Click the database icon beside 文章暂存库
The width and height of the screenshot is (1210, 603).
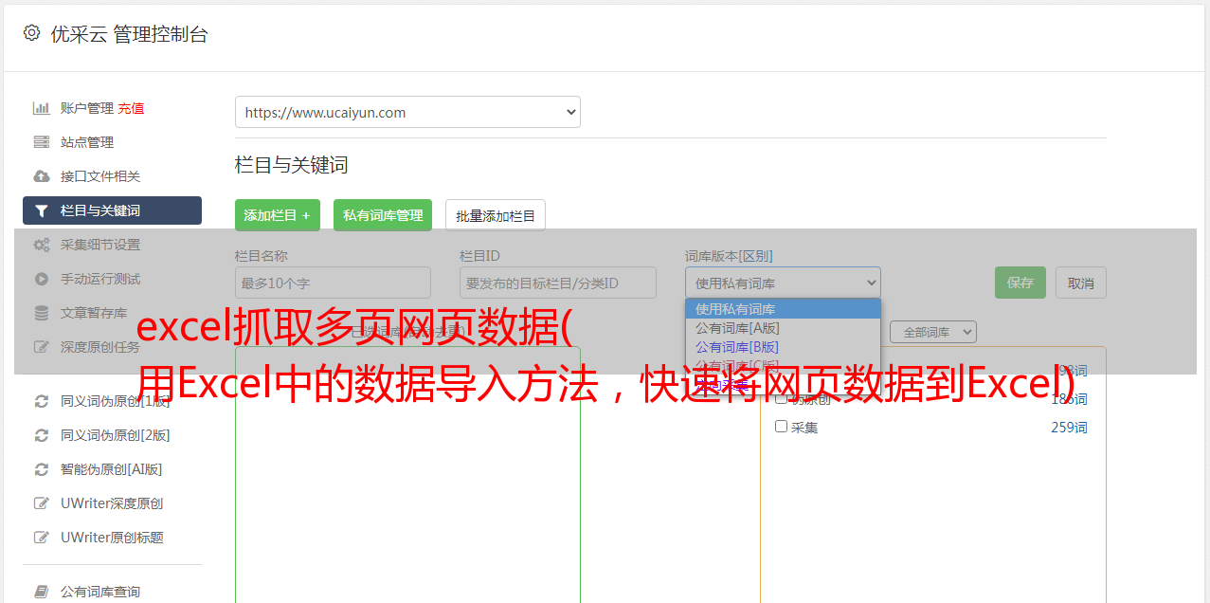42,313
